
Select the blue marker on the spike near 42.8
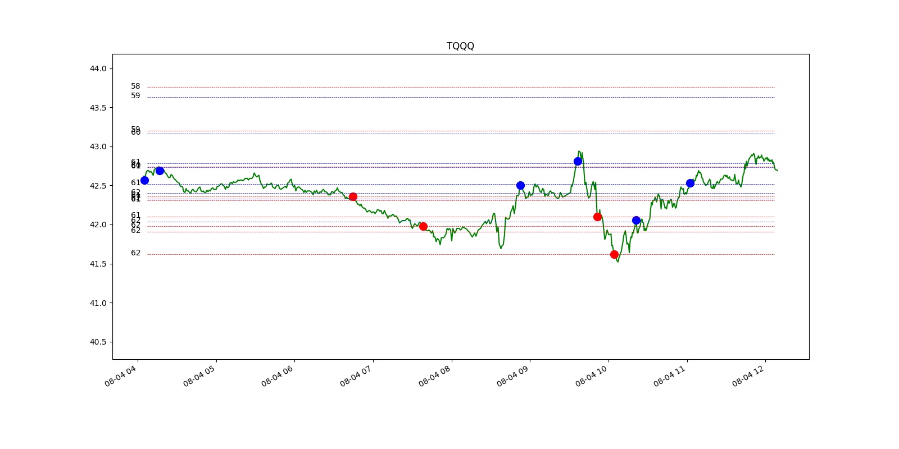click(578, 161)
